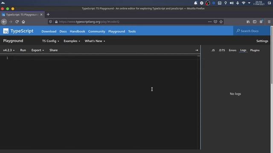
Task: Click the microphone tray icon
Action: [x=238, y=3]
